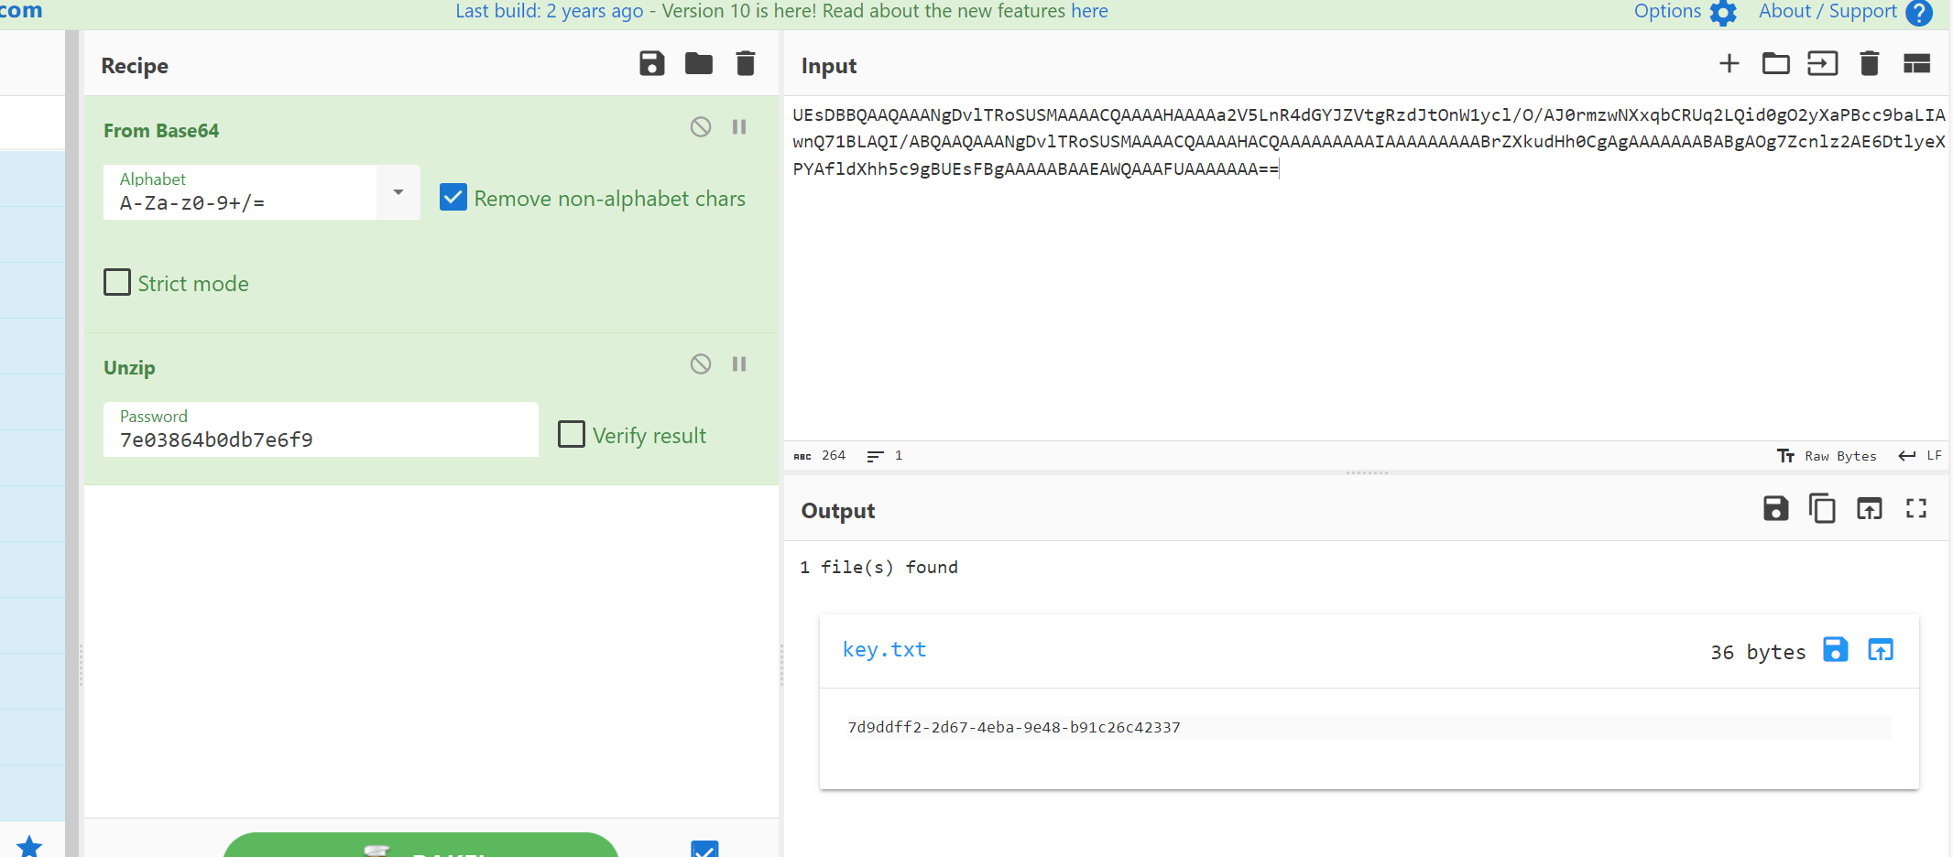Screen dimensions: 1953x857
Task: Open the key.txt file link
Action: click(884, 650)
